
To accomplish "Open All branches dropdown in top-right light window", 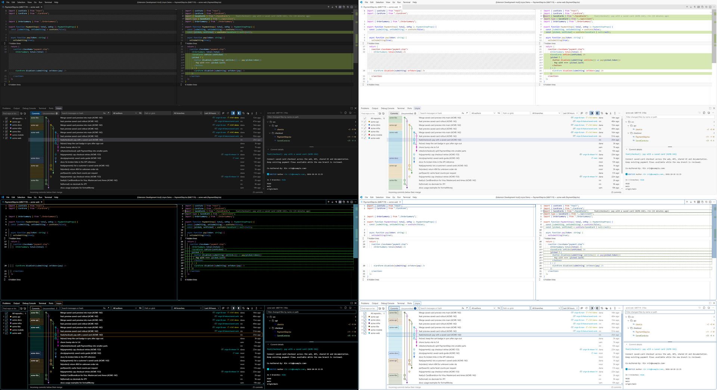I will click(x=546, y=113).
